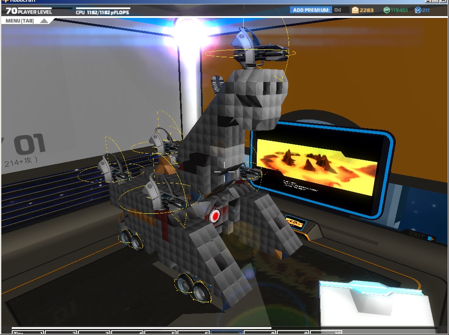Click the orange TP currency icon
The image size is (449, 335).
(x=355, y=10)
